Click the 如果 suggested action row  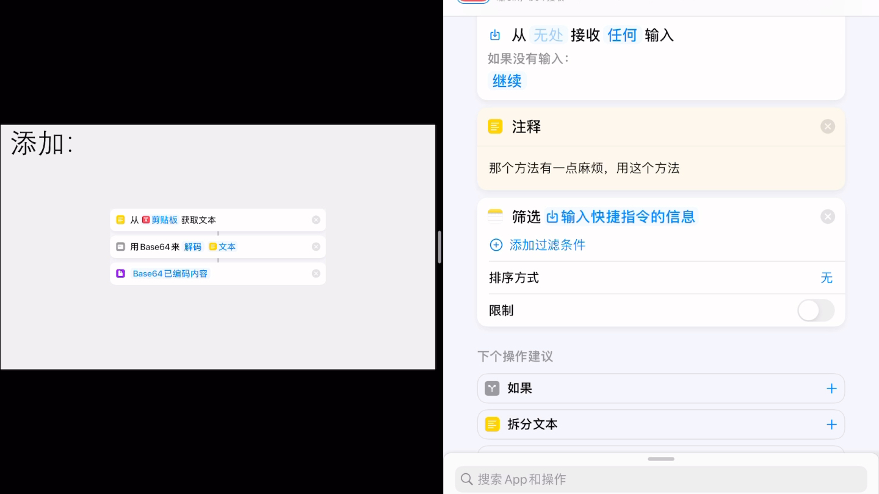point(661,388)
